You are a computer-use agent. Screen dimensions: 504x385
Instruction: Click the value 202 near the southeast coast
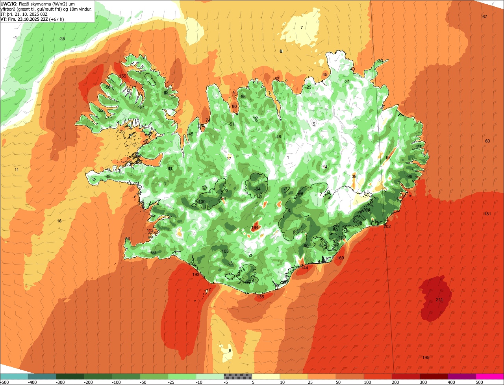click(x=387, y=227)
